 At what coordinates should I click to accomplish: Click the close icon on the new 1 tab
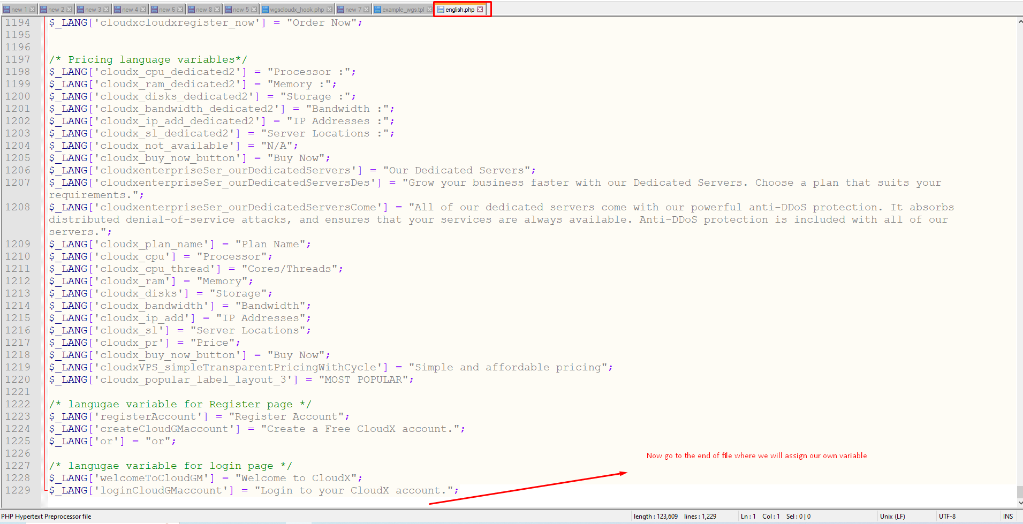(x=33, y=10)
